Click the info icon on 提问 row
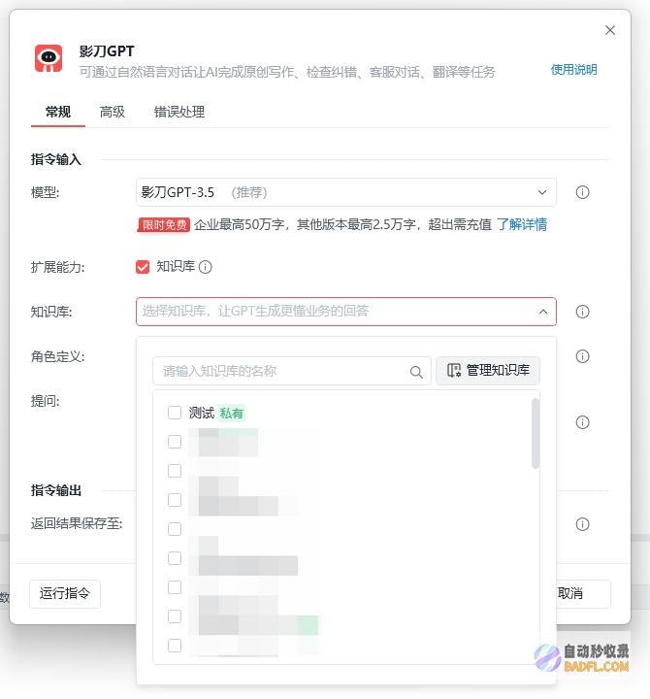The width and height of the screenshot is (650, 699). 582,422
